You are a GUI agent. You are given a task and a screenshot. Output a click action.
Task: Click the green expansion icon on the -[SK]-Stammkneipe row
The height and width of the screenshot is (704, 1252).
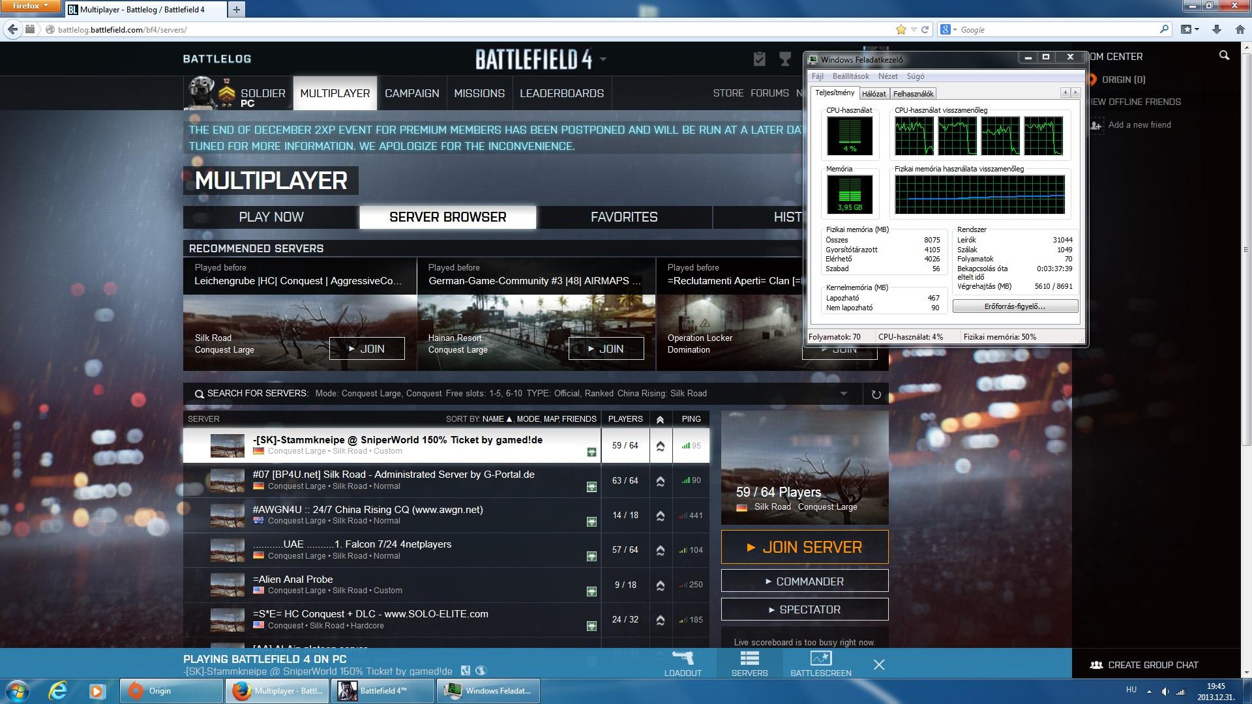click(591, 452)
